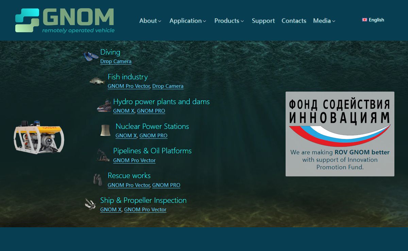Click GNOM X link under Nuclear Power Stations
The image size is (408, 251).
coord(126,136)
